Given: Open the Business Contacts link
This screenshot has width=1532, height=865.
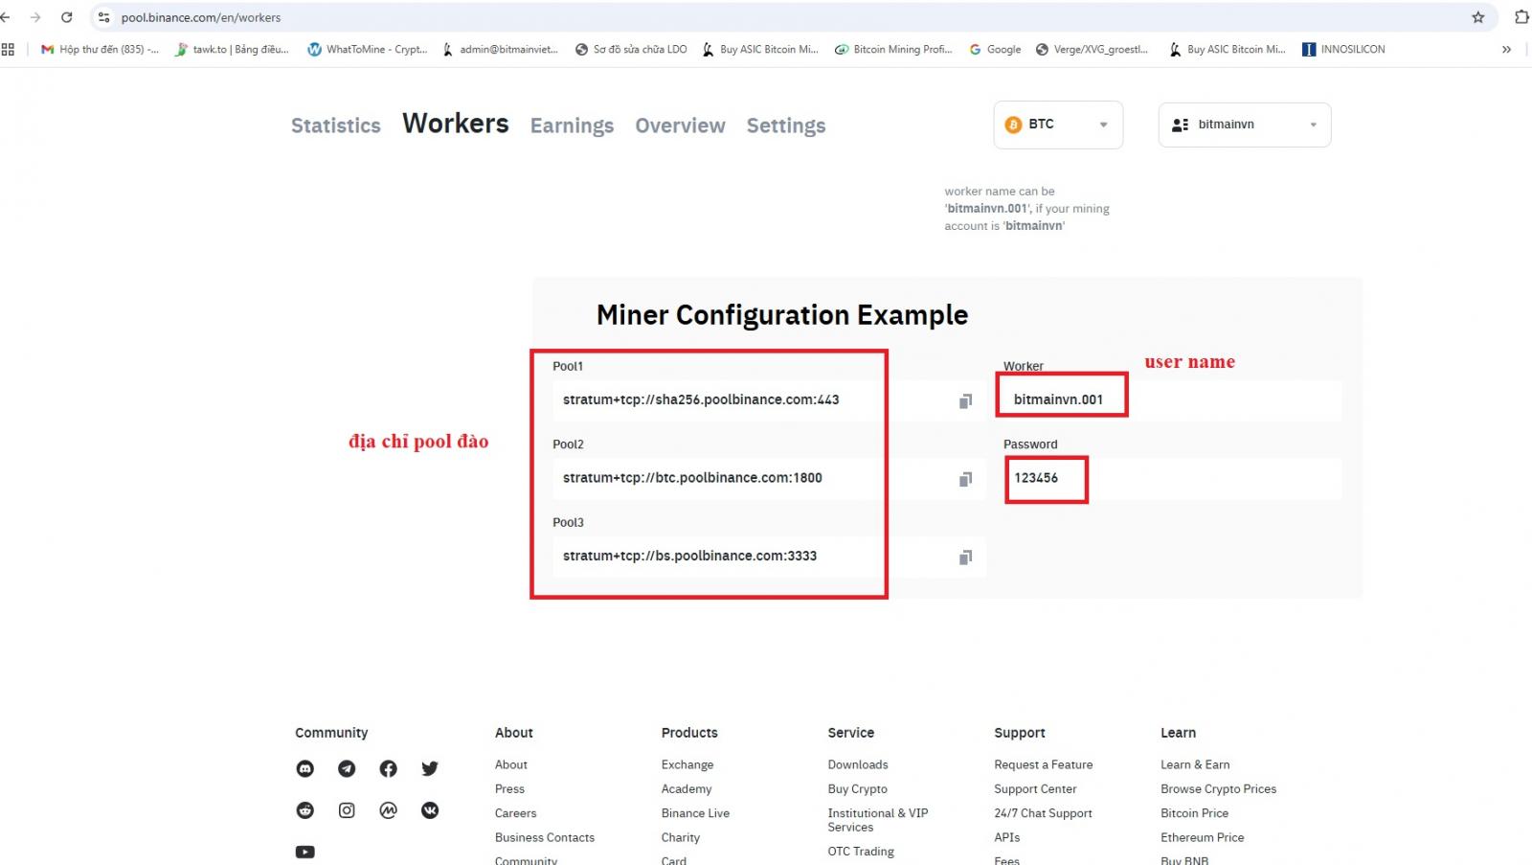Looking at the screenshot, I should (x=545, y=837).
